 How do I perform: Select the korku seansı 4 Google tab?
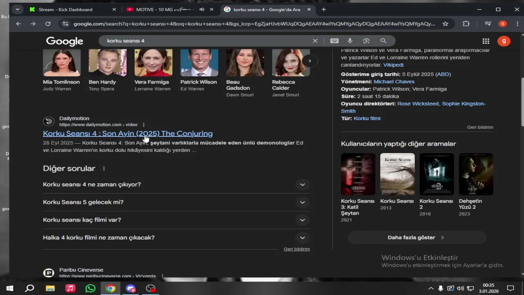click(x=267, y=9)
